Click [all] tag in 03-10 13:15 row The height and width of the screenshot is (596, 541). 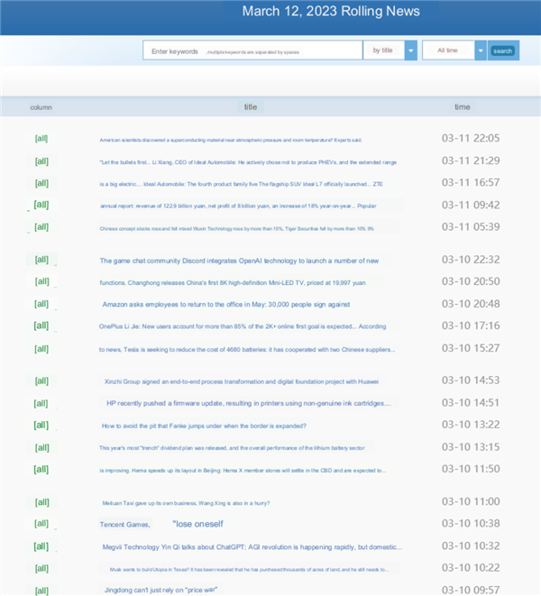coord(41,448)
